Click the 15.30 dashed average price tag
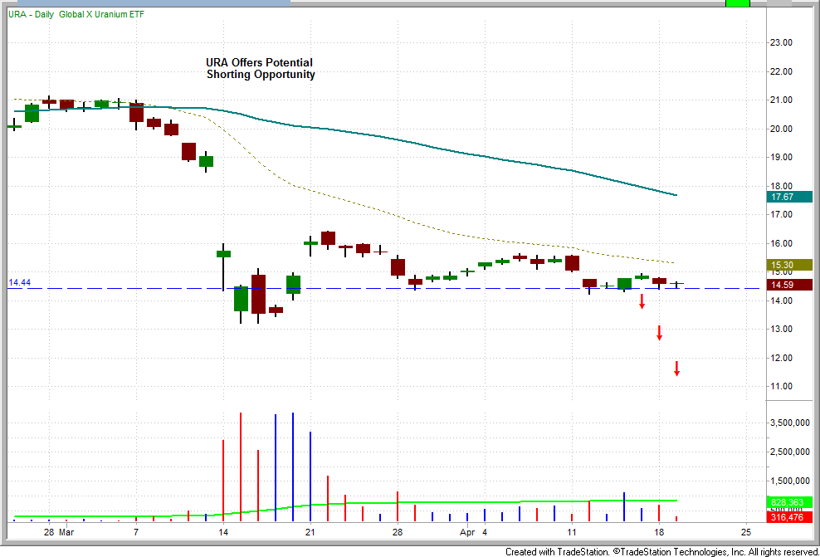This screenshot has width=820, height=557. [x=789, y=265]
